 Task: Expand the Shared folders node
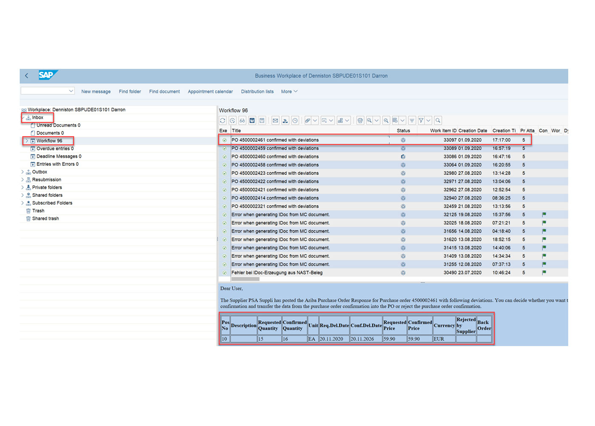click(x=23, y=195)
